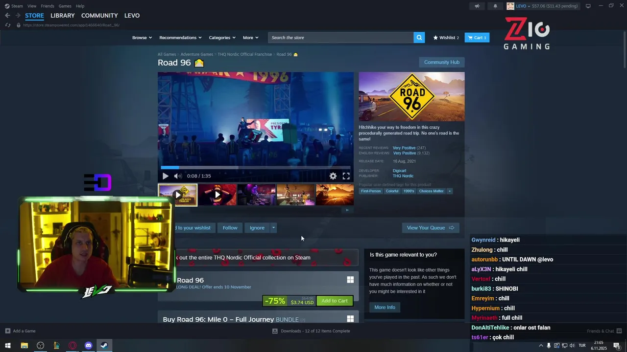Click the English Very Positive reviews link
Screen dimensions: 627x352
pos(405,153)
